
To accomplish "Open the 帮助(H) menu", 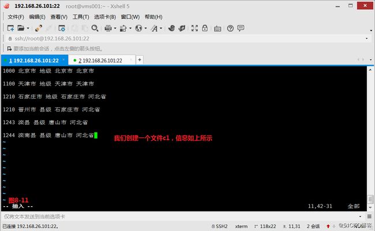I will pos(153,17).
